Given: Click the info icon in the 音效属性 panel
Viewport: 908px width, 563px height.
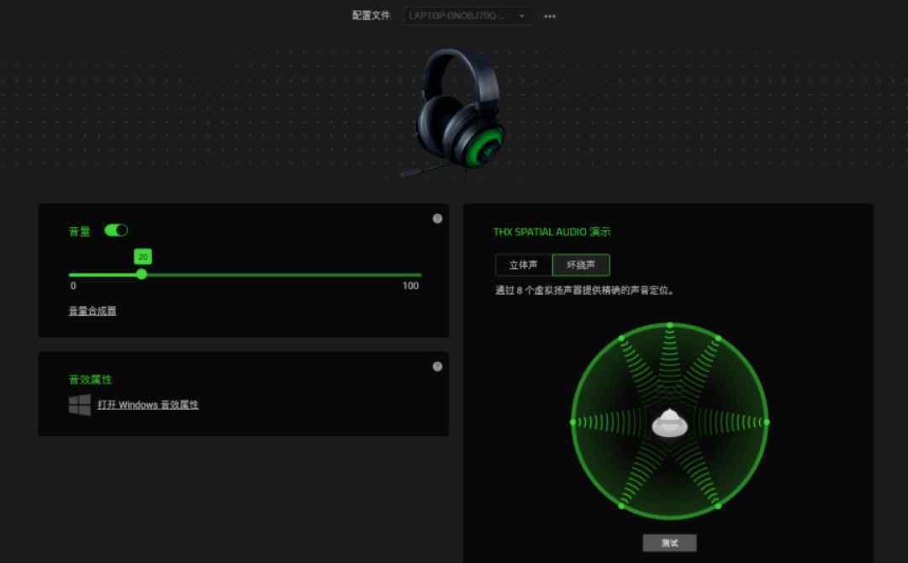Looking at the screenshot, I should coord(437,366).
